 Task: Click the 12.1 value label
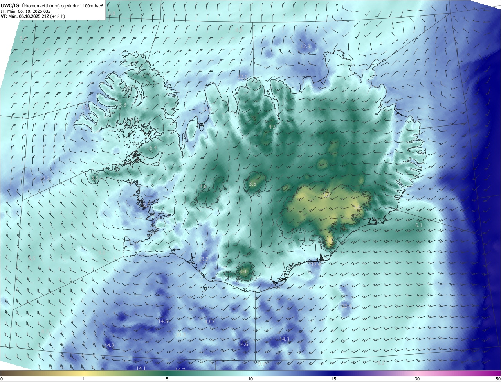pos(243,77)
